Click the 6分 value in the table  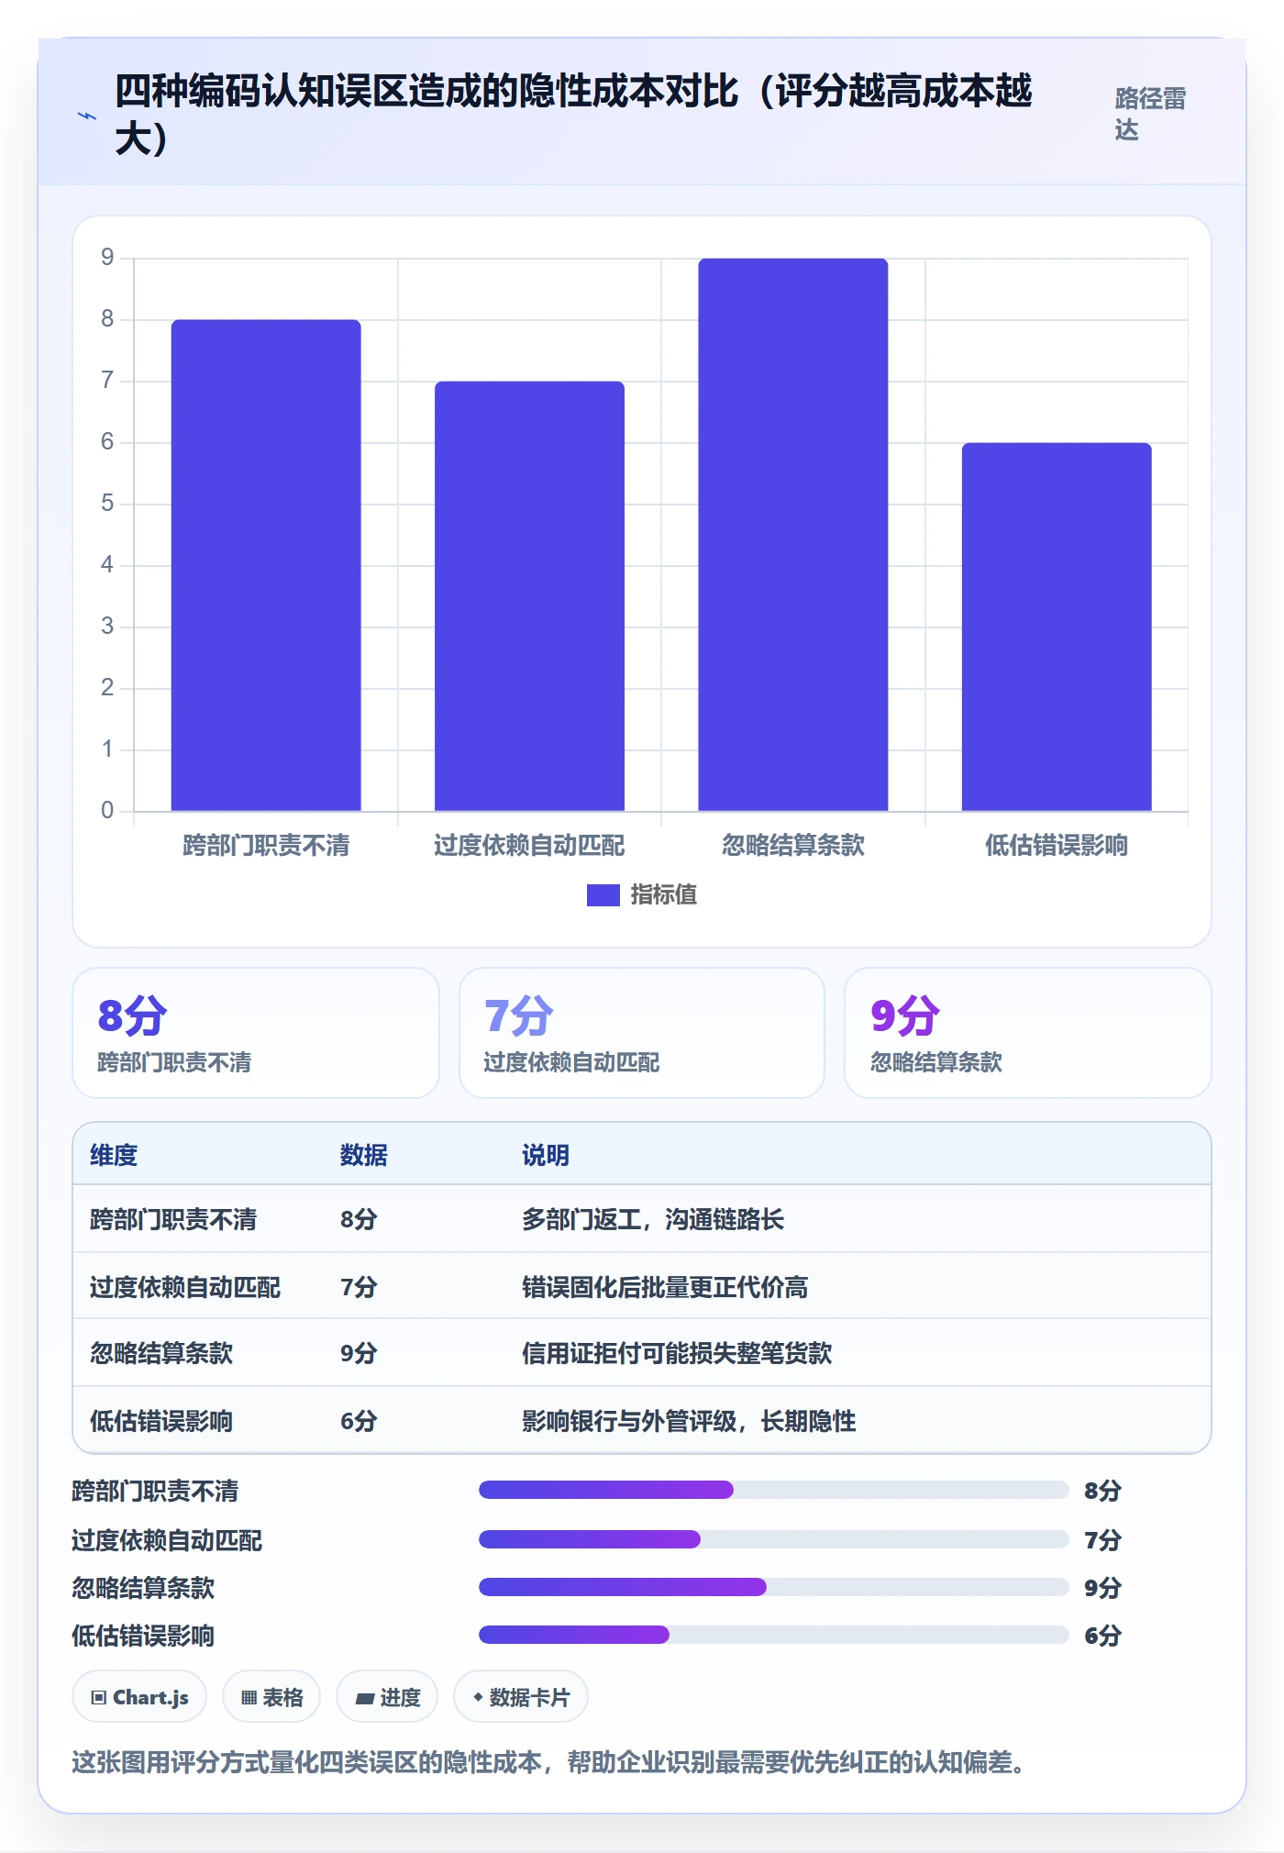[359, 1421]
